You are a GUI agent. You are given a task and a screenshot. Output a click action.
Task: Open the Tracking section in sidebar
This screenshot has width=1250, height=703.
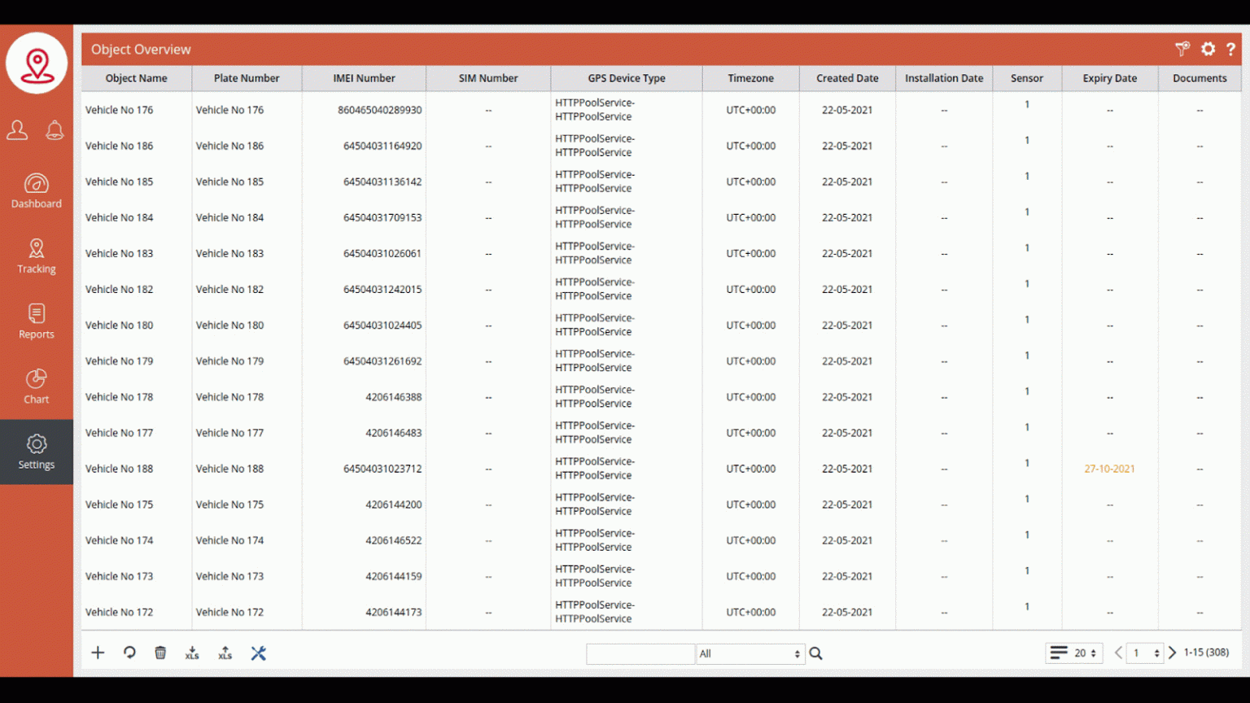pyautogui.click(x=37, y=256)
